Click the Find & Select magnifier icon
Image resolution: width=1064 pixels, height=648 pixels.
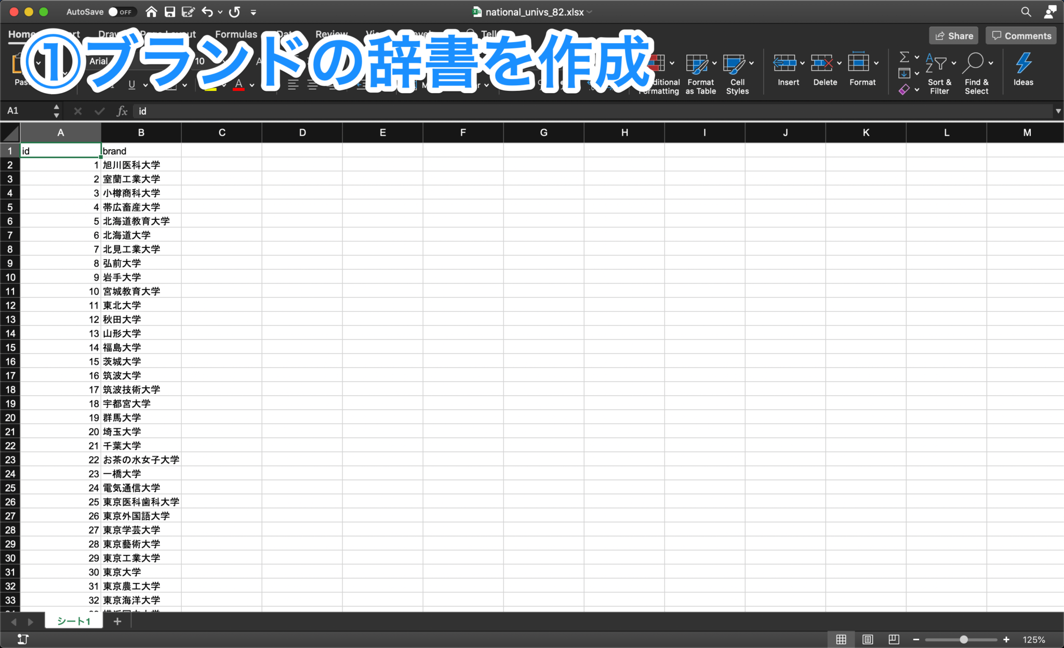(973, 63)
